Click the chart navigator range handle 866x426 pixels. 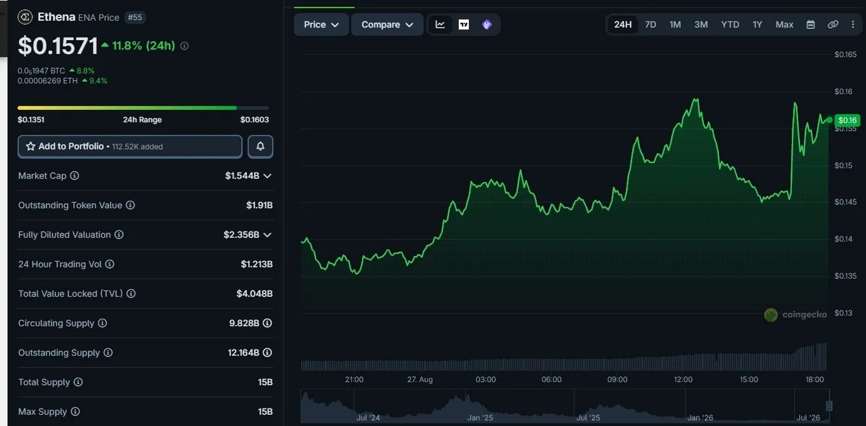click(829, 406)
